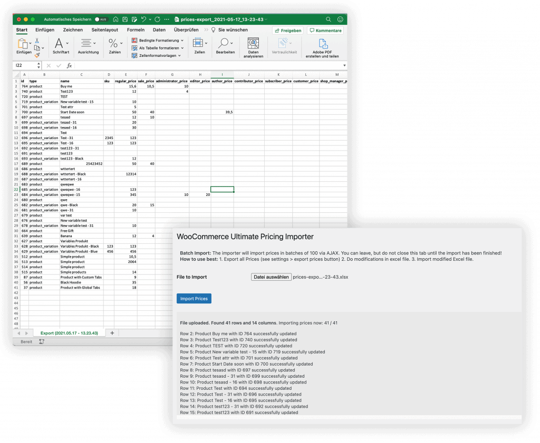540x443 pixels.
Task: Open the Überprüfen ribbon tab
Action: [x=186, y=30]
